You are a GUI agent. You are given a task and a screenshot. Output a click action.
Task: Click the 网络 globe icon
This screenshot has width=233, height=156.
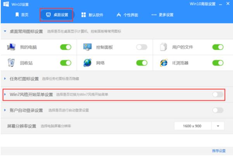pyautogui.click(x=87, y=63)
